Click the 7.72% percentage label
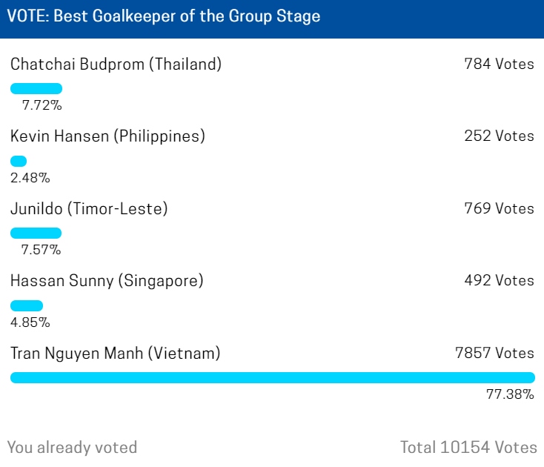 42,105
